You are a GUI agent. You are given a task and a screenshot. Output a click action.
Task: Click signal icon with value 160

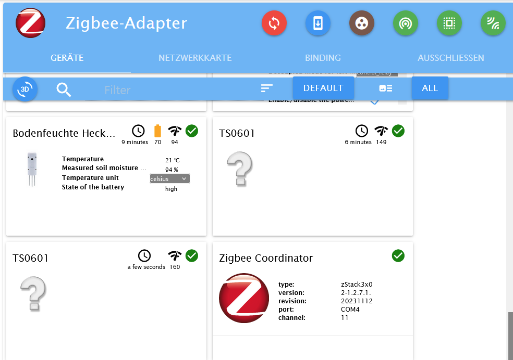pos(175,255)
